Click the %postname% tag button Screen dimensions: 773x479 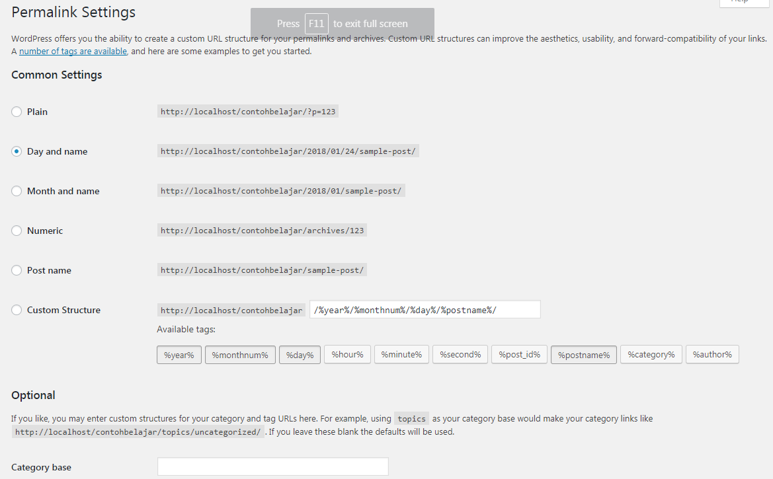pyautogui.click(x=584, y=355)
